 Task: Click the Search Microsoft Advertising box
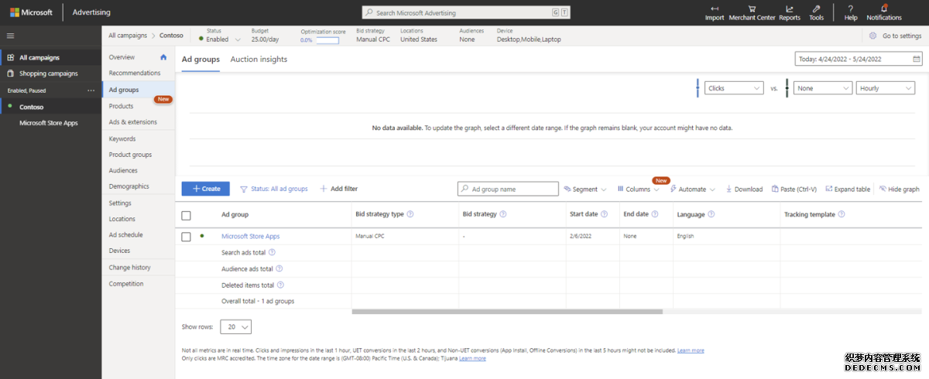tap(467, 12)
